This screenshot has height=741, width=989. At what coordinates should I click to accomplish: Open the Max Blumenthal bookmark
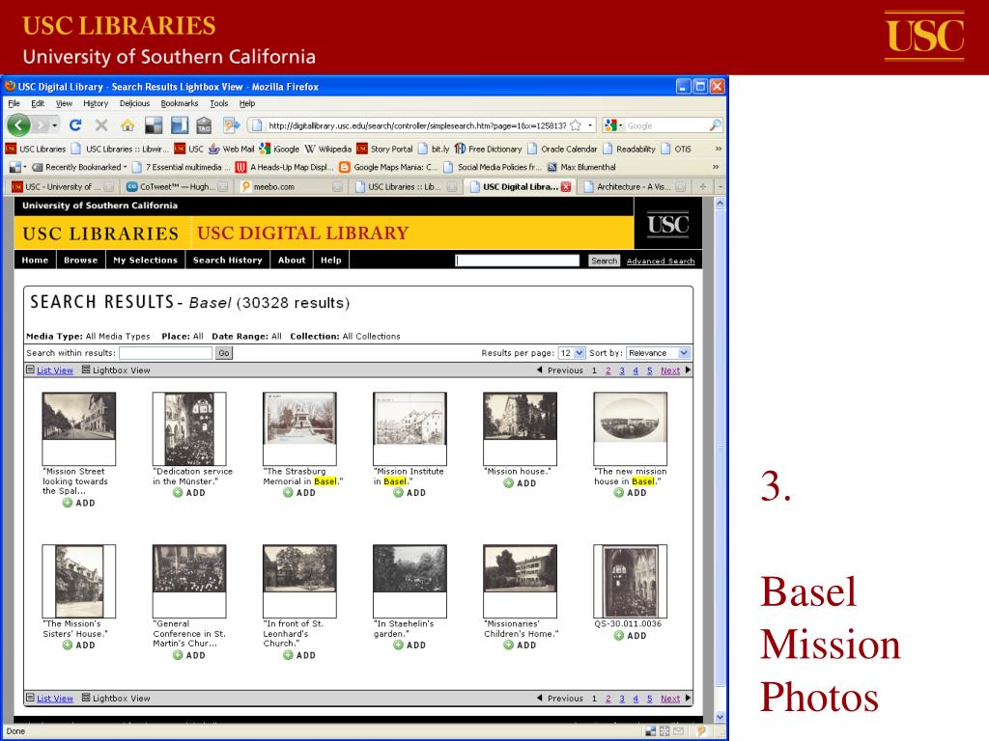(x=580, y=167)
